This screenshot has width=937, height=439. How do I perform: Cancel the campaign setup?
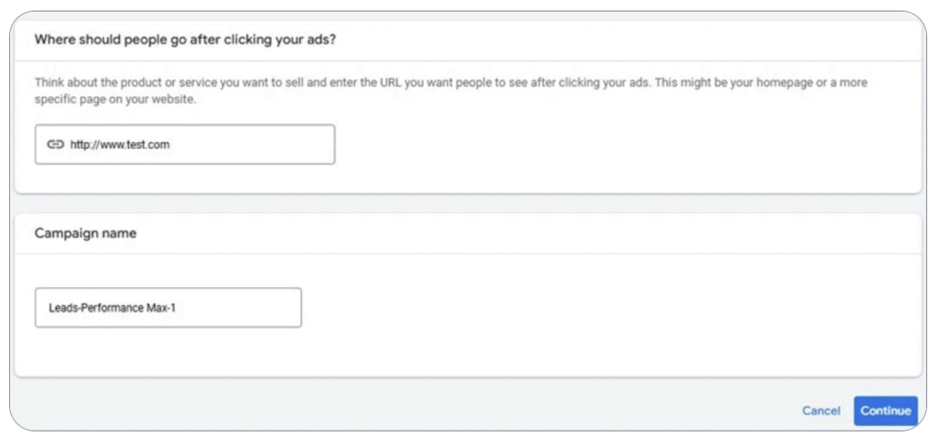point(821,411)
